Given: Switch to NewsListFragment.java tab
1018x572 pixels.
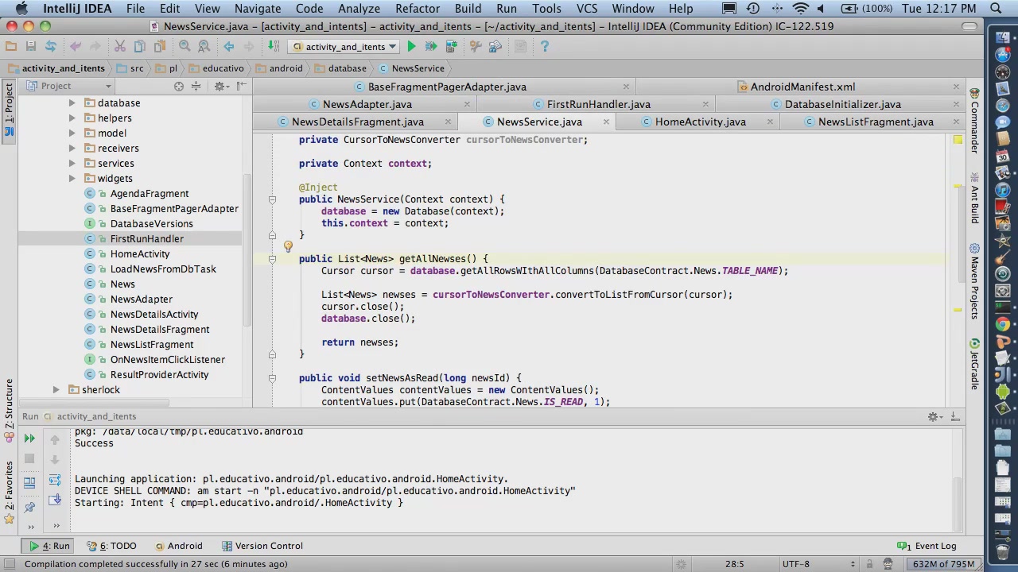Looking at the screenshot, I should (876, 122).
